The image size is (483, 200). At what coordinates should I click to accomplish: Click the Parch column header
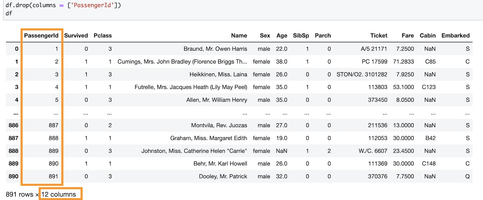point(323,36)
